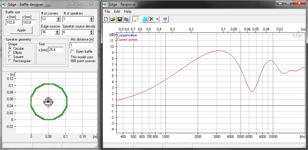This screenshot has height=150, width=308.
Task: Click the # of corners spinner arrows
Action: (x=58, y=19)
